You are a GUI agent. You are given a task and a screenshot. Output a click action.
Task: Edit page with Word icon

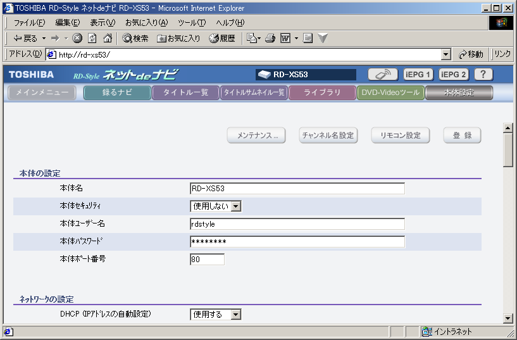coord(285,39)
